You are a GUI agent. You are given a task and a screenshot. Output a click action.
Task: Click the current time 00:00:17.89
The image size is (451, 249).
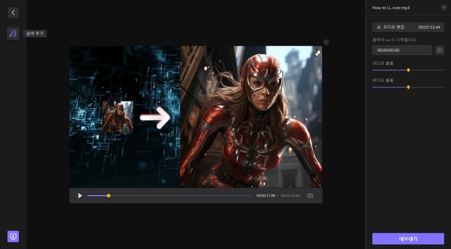(x=266, y=196)
